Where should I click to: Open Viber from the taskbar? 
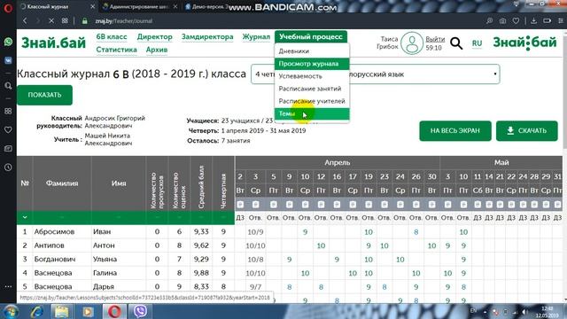140,311
